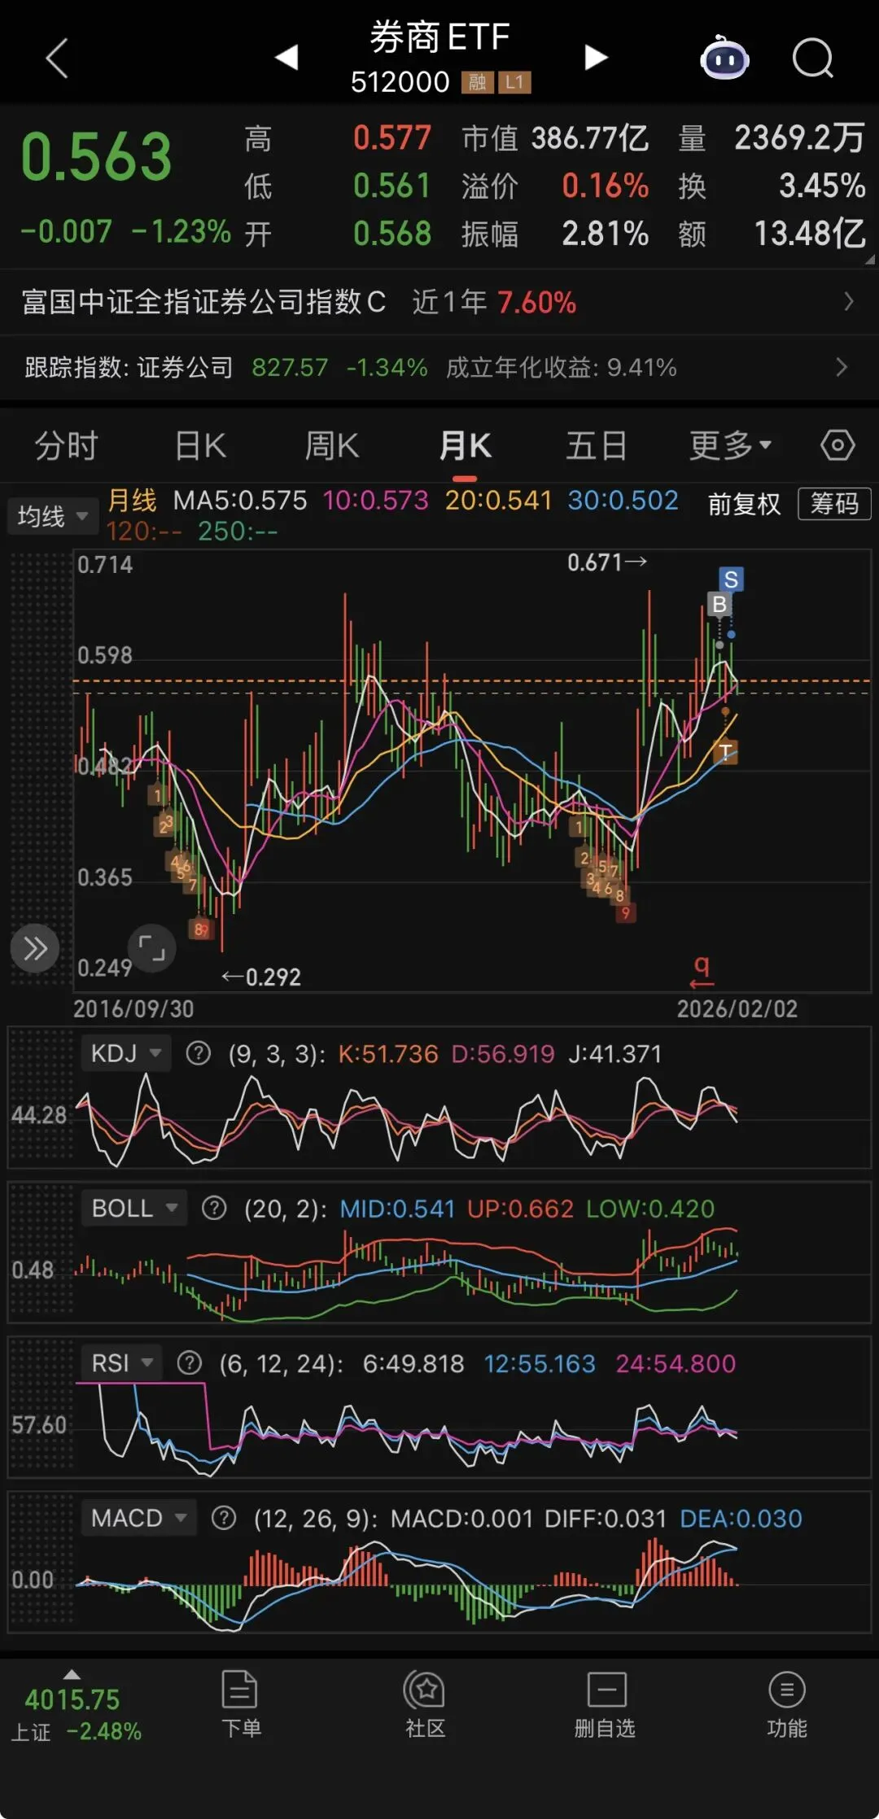Tap the MA 30:0.502 value label
This screenshot has width=879, height=1819.
pos(623,500)
